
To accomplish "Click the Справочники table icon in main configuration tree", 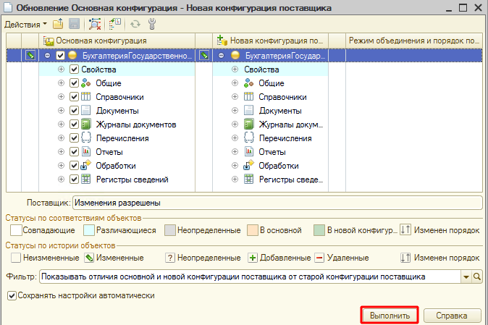I will click(x=85, y=97).
